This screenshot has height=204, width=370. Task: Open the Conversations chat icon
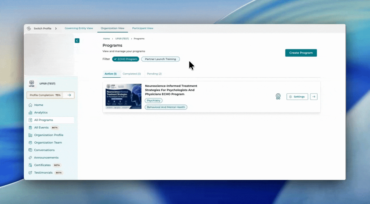click(x=30, y=150)
